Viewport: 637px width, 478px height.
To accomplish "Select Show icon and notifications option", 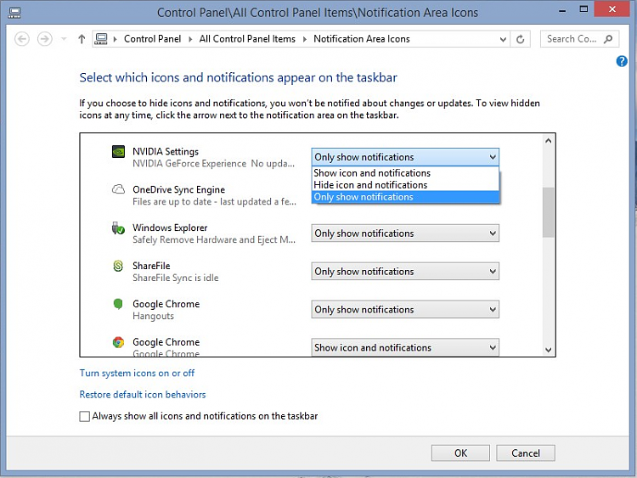I will [x=405, y=173].
